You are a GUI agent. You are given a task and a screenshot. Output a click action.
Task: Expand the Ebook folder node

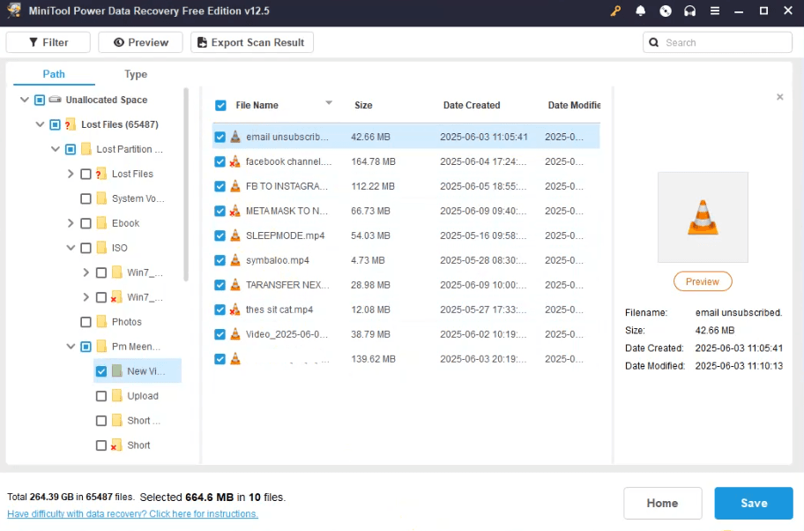(x=71, y=223)
